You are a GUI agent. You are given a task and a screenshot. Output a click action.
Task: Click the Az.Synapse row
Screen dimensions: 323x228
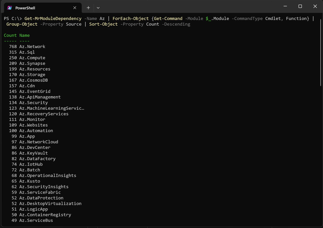27,64
